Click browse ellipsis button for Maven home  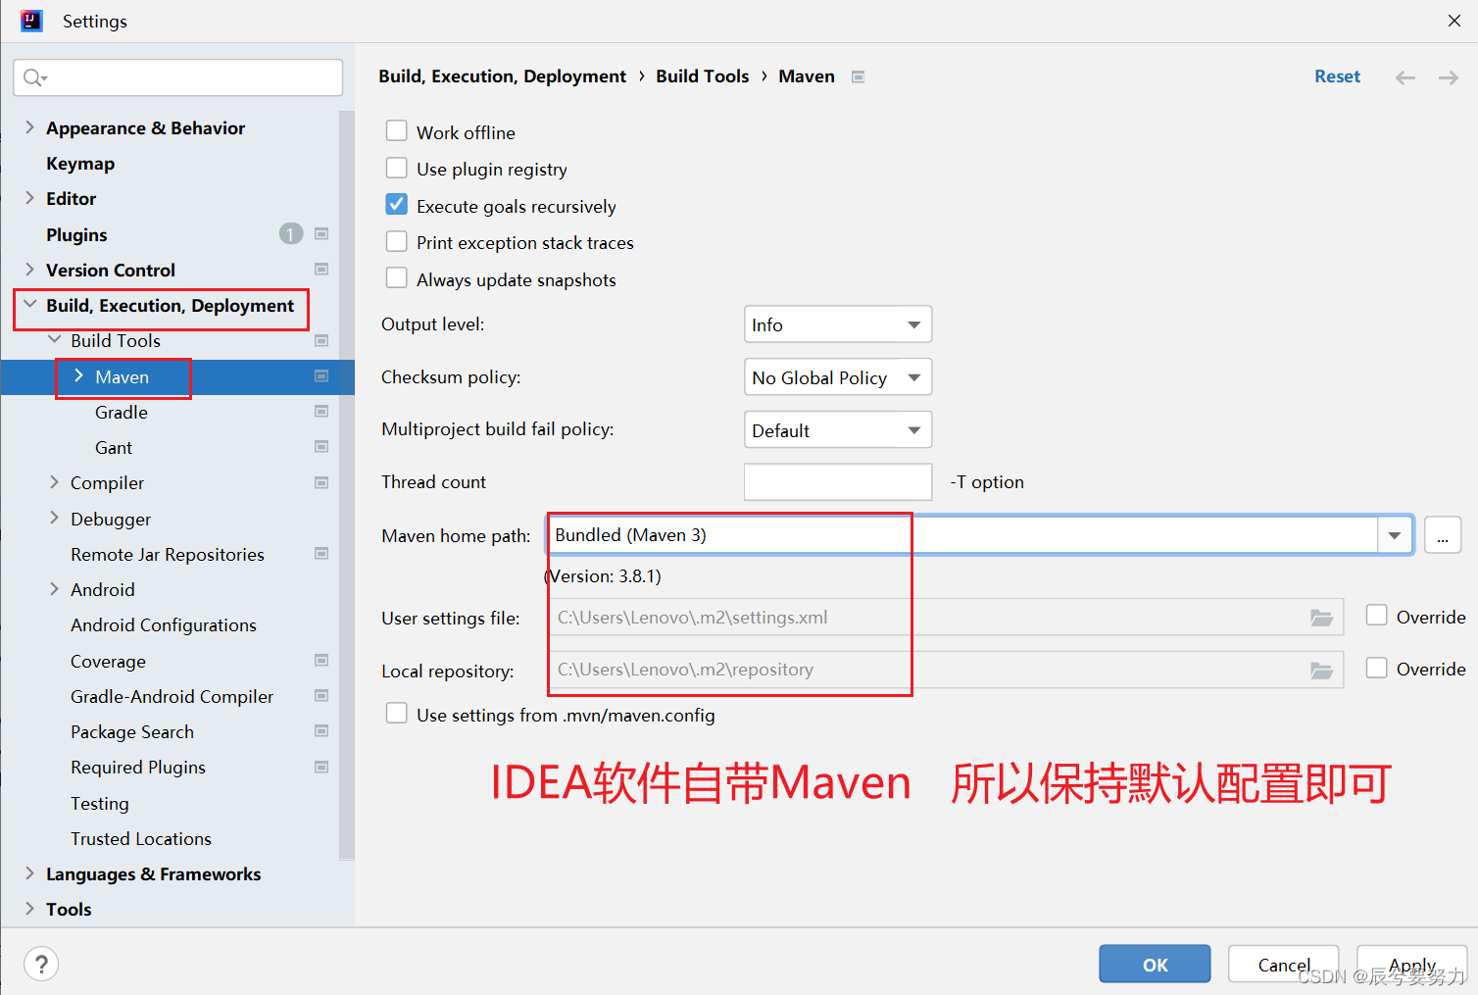[x=1443, y=535]
